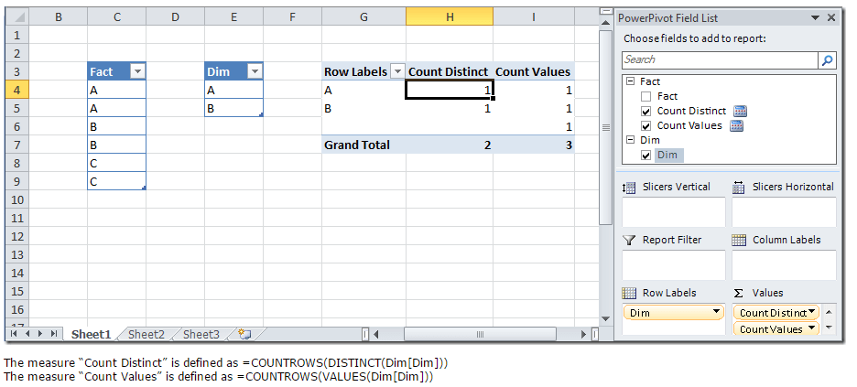The image size is (857, 387).
Task: Open the Fact table header filter dropdown
Action: 137,71
